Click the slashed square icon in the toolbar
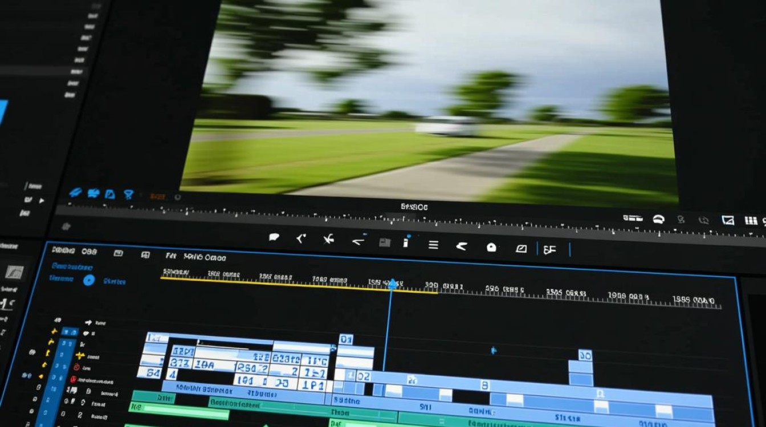766x427 pixels. [521, 248]
